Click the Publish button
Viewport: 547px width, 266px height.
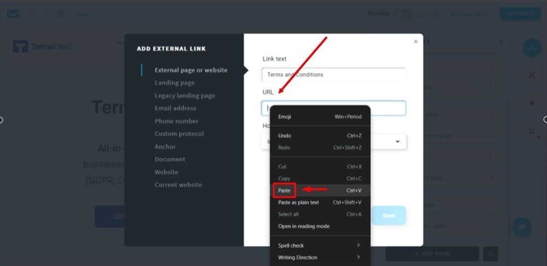point(520,14)
